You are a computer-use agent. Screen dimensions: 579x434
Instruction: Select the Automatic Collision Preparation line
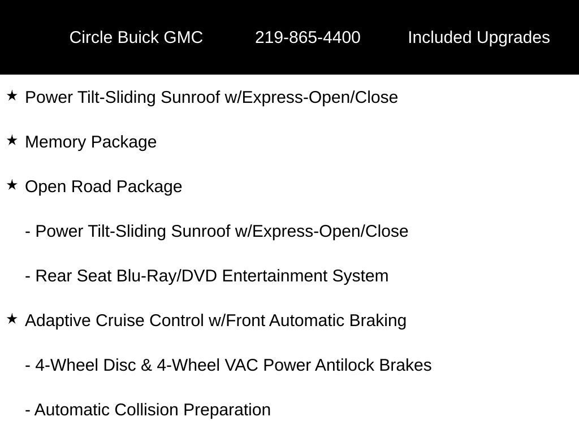pos(148,410)
